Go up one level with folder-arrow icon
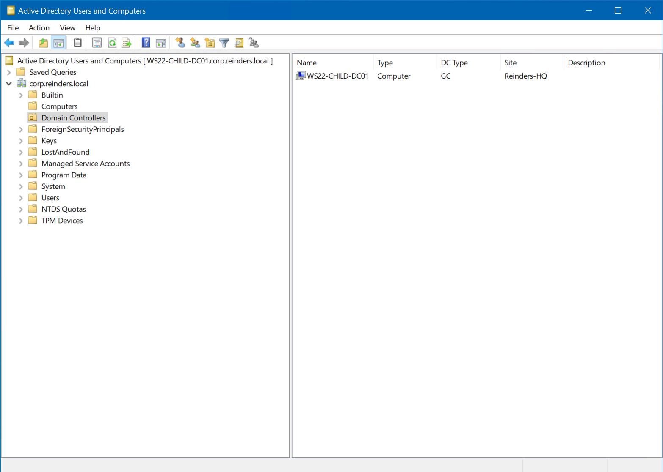 [x=43, y=43]
